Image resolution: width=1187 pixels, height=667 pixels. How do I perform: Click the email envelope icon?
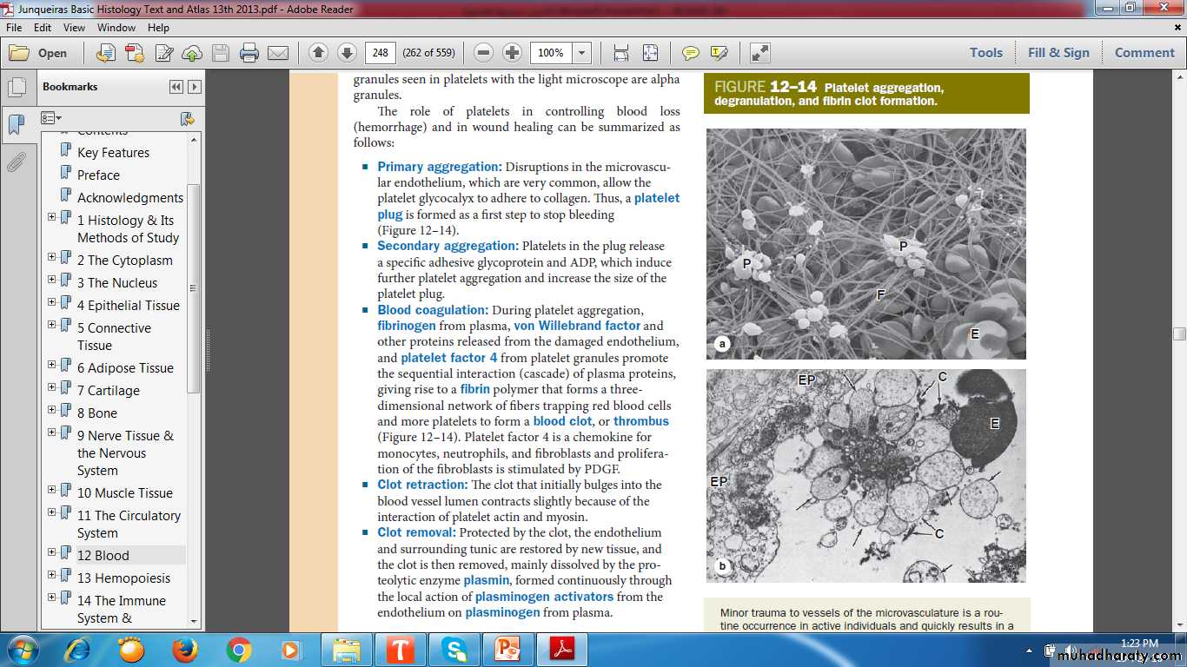coord(278,53)
